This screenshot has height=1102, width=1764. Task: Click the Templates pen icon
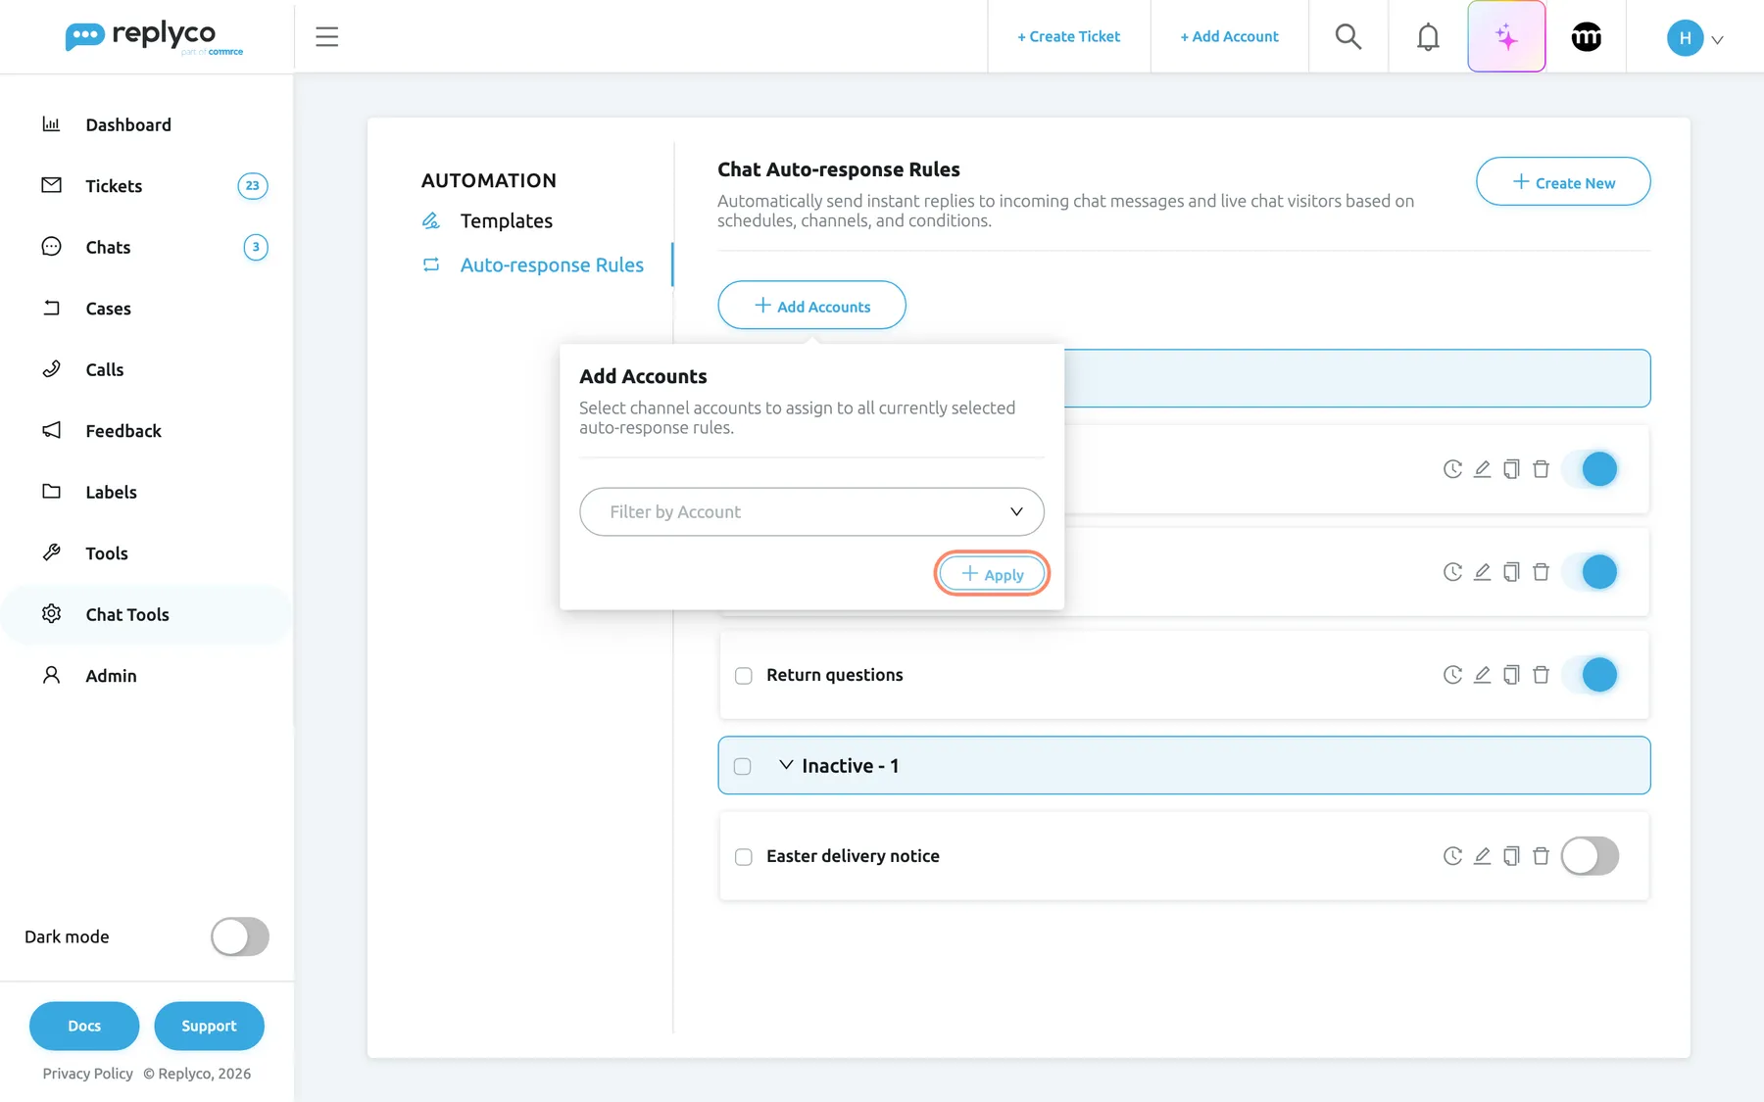430,220
